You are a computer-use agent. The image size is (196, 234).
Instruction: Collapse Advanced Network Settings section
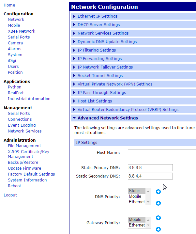[107, 118]
